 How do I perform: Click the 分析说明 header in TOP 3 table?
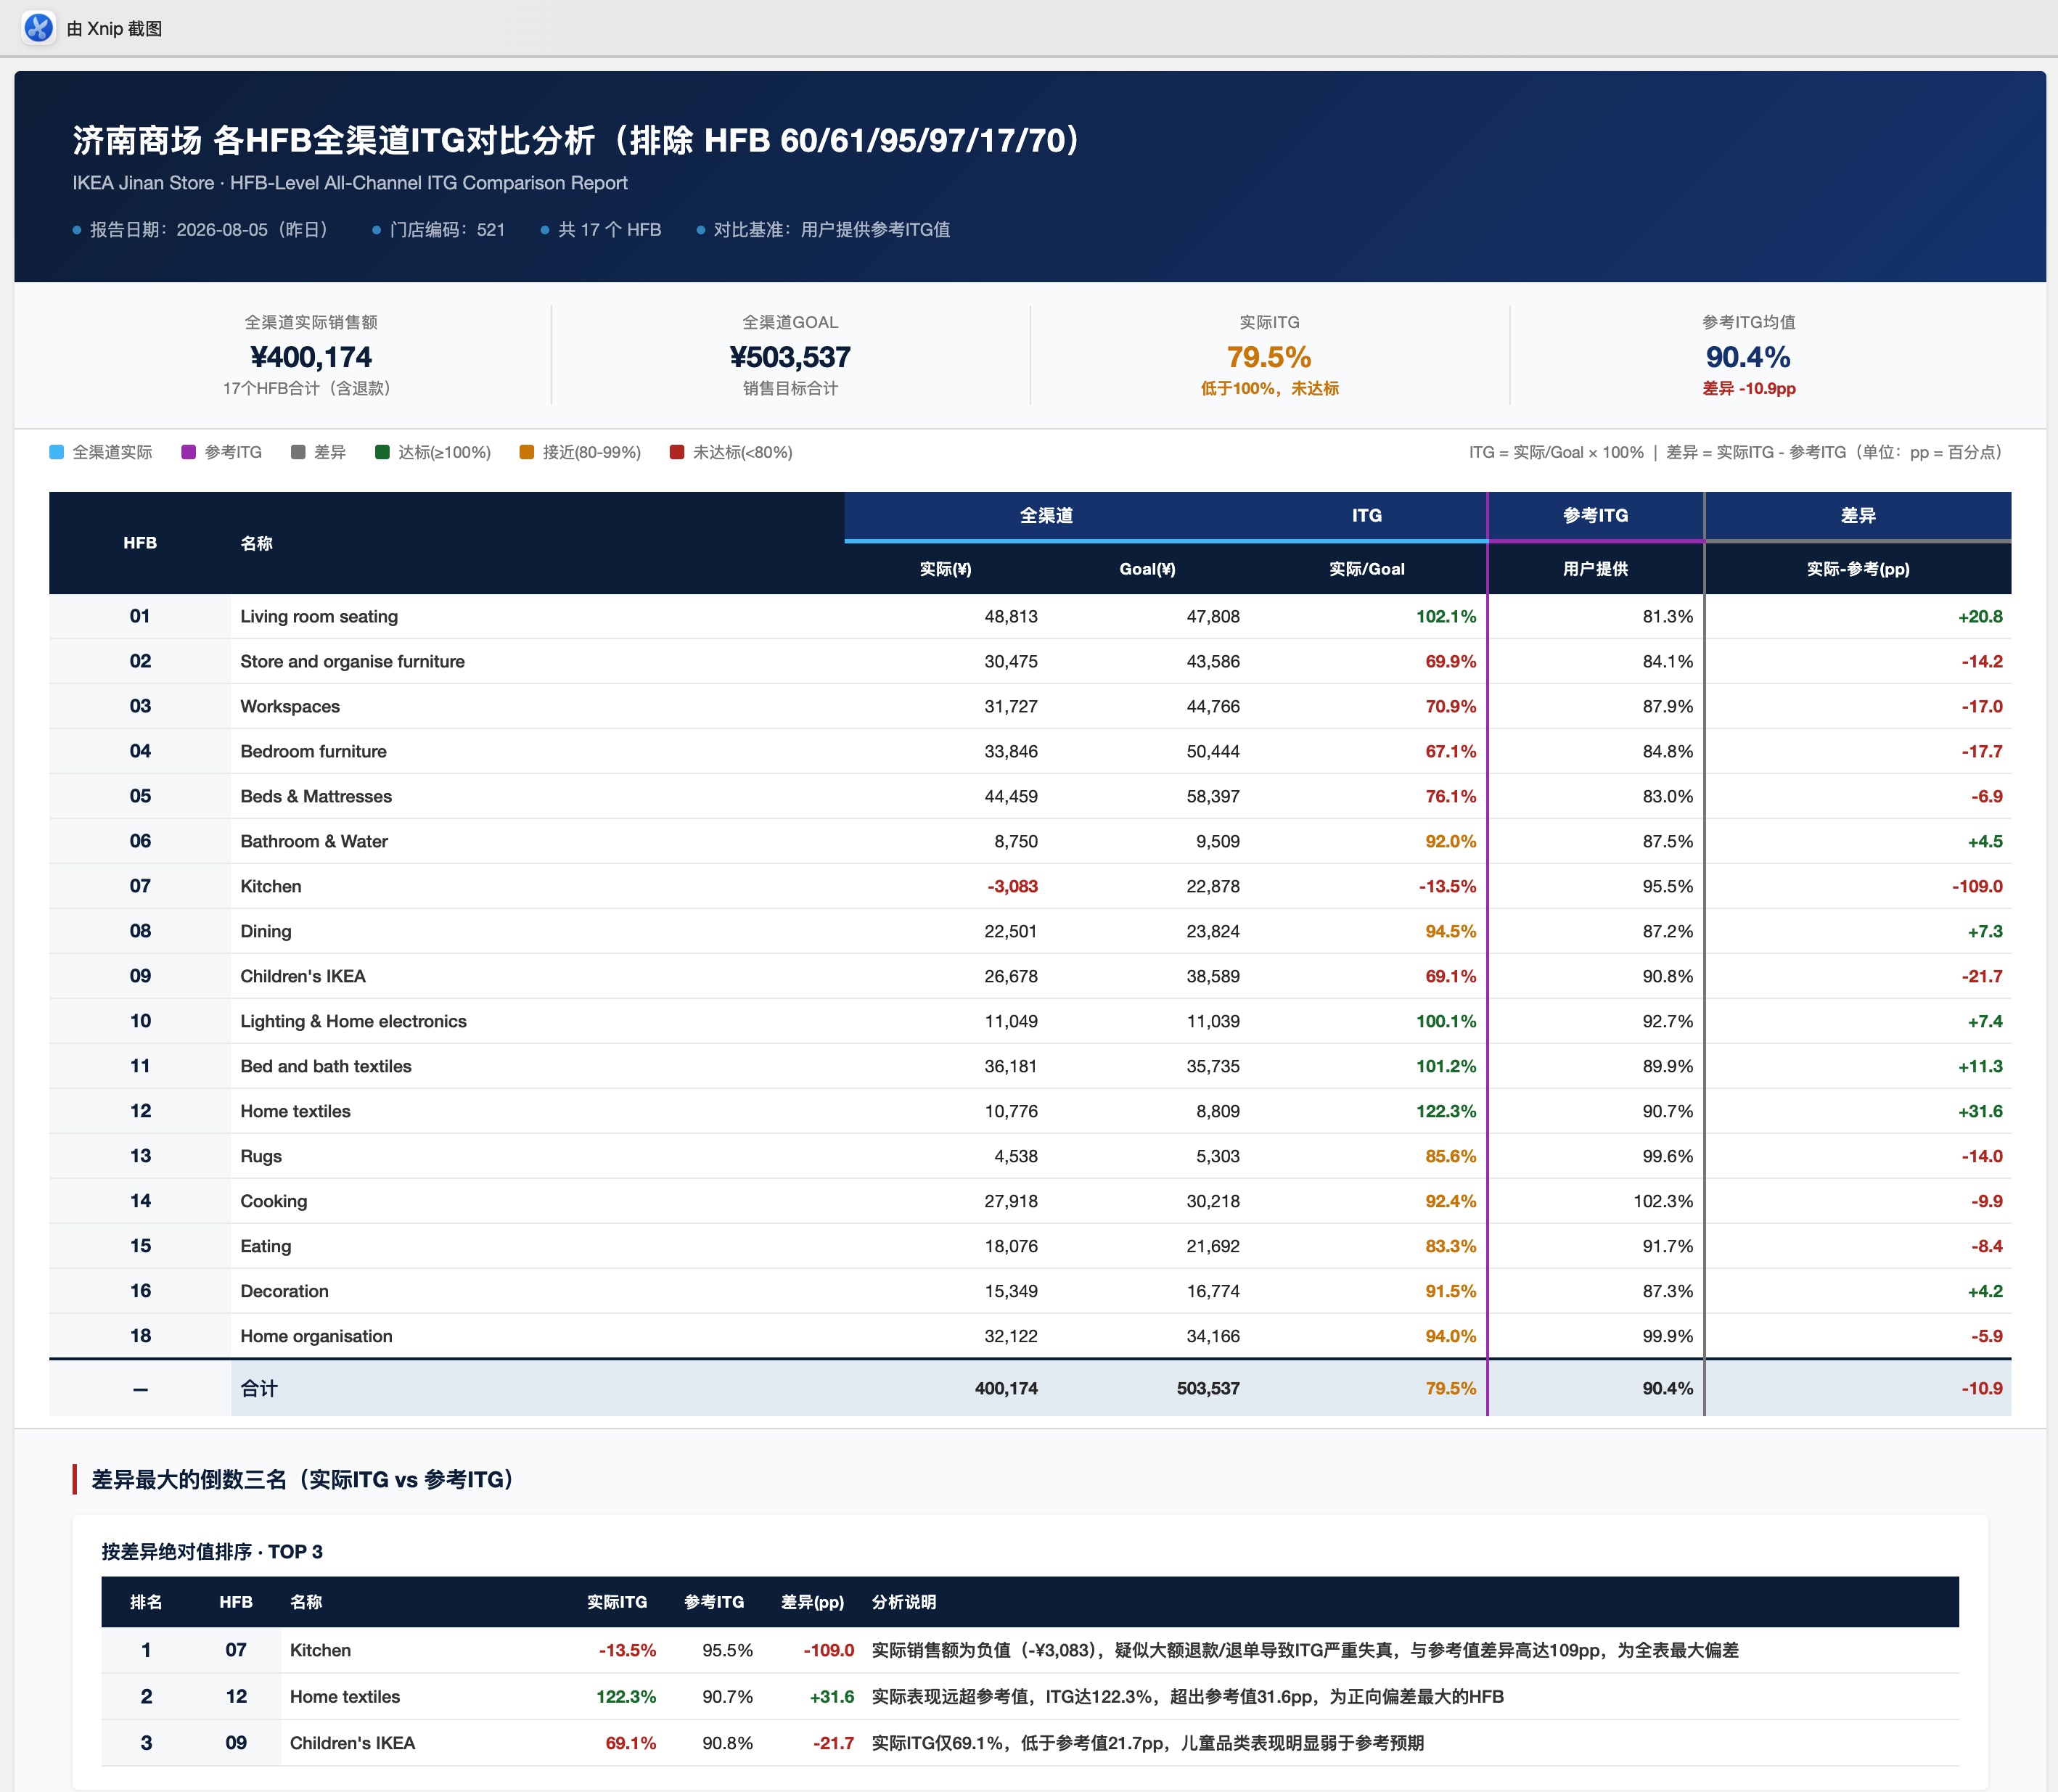coord(904,1602)
